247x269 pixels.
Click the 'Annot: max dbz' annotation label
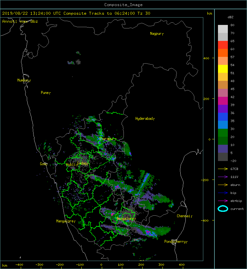[20, 21]
